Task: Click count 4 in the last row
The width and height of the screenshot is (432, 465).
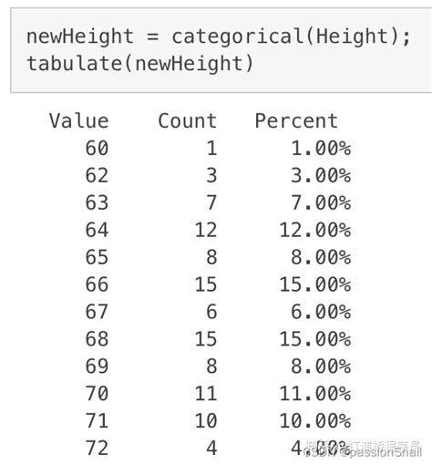Action: [211, 448]
